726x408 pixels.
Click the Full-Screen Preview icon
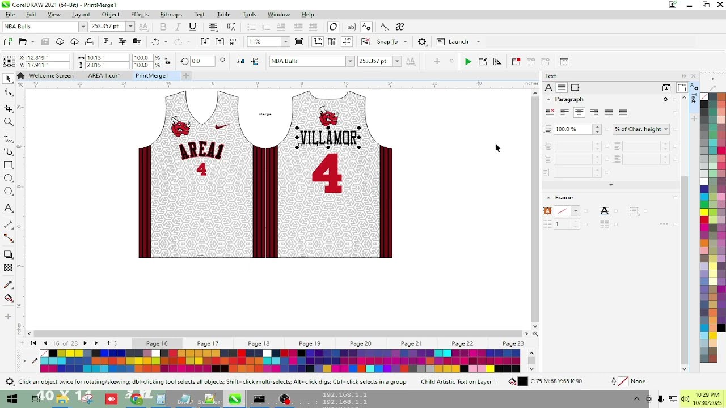coord(299,41)
